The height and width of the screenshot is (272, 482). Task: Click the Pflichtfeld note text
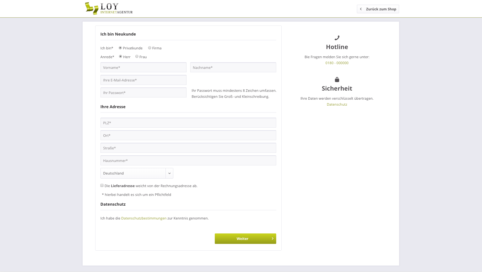click(x=137, y=195)
